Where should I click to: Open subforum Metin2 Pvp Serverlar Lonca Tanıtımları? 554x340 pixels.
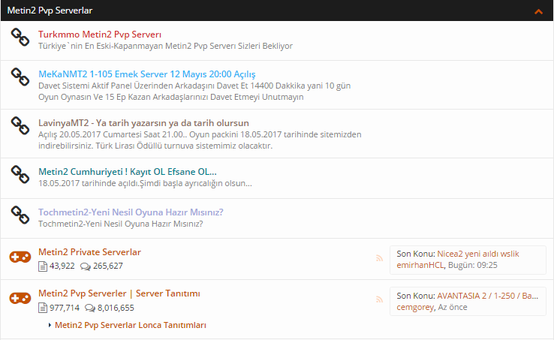tap(131, 325)
